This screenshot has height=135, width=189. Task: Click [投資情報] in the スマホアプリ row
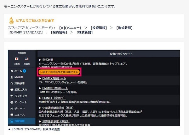point(99,28)
